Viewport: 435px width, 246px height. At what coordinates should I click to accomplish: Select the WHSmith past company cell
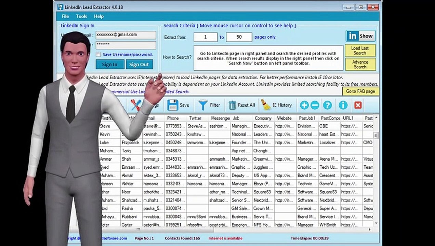pyautogui.click(x=329, y=224)
